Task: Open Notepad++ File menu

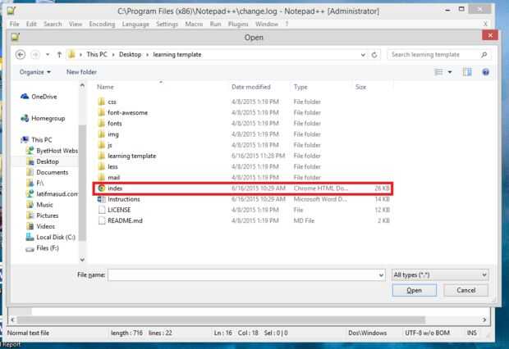Action: point(14,24)
